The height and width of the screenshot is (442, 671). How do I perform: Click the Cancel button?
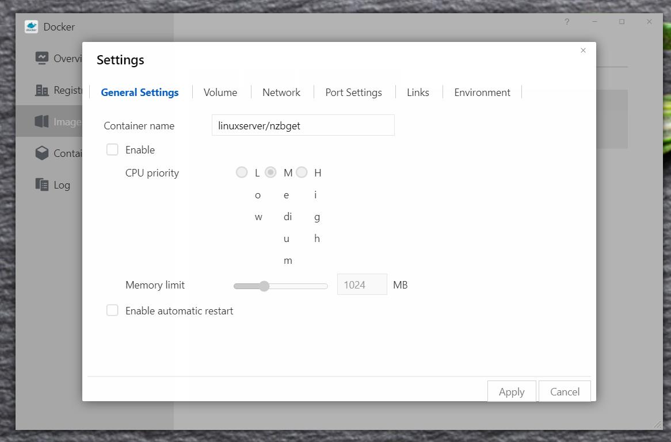(565, 391)
